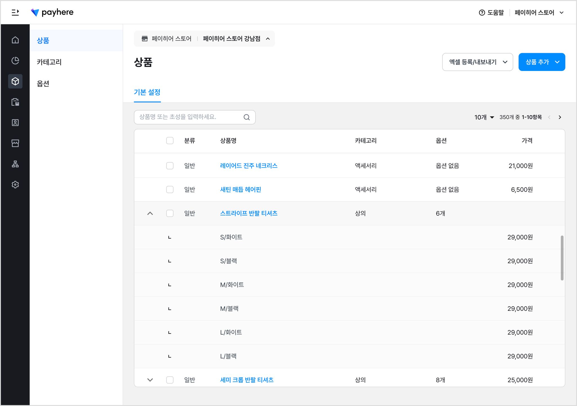Open the 엑셀 등록/내보내기 dropdown
Viewport: 577px width, 406px height.
478,62
